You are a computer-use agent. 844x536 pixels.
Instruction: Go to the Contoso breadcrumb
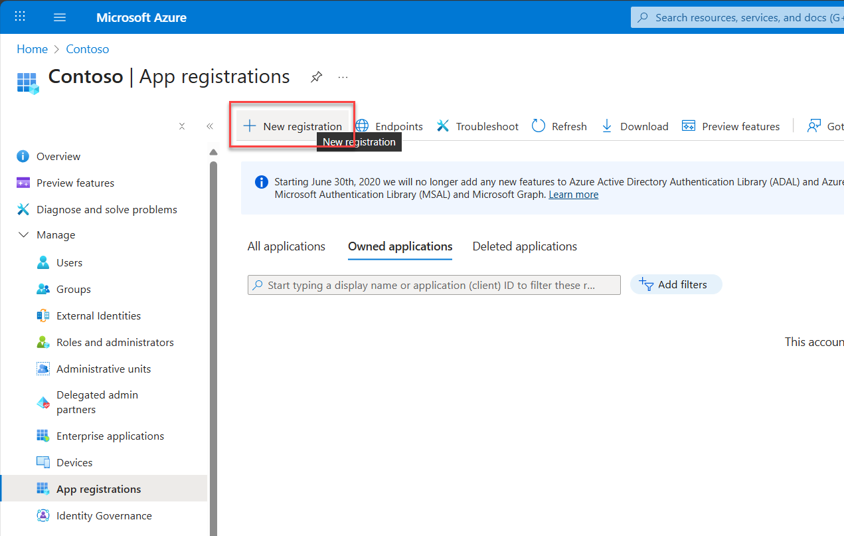pyautogui.click(x=88, y=49)
